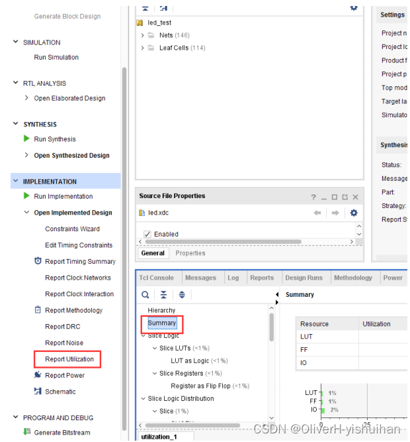Image resolution: width=410 pixels, height=442 pixels.
Task: Toggle the Enabled checkbox for led.xdc
Action: 147,234
